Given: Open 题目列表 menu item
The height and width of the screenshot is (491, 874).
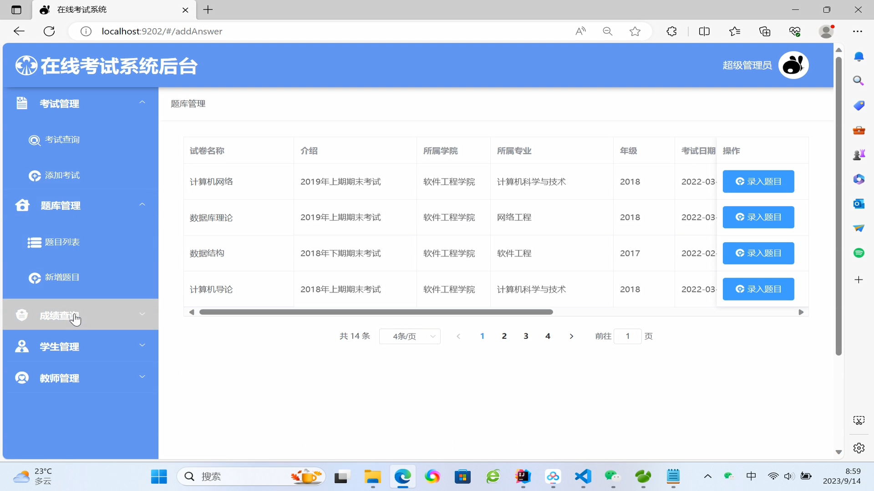Looking at the screenshot, I should coord(62,242).
